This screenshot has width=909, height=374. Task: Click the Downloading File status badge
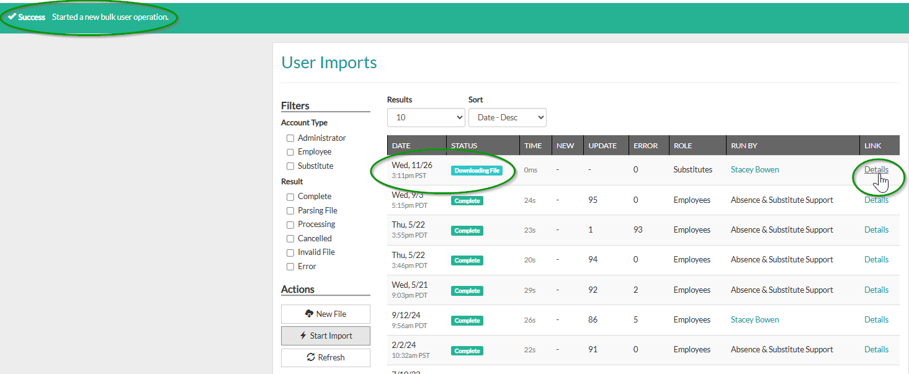(477, 170)
